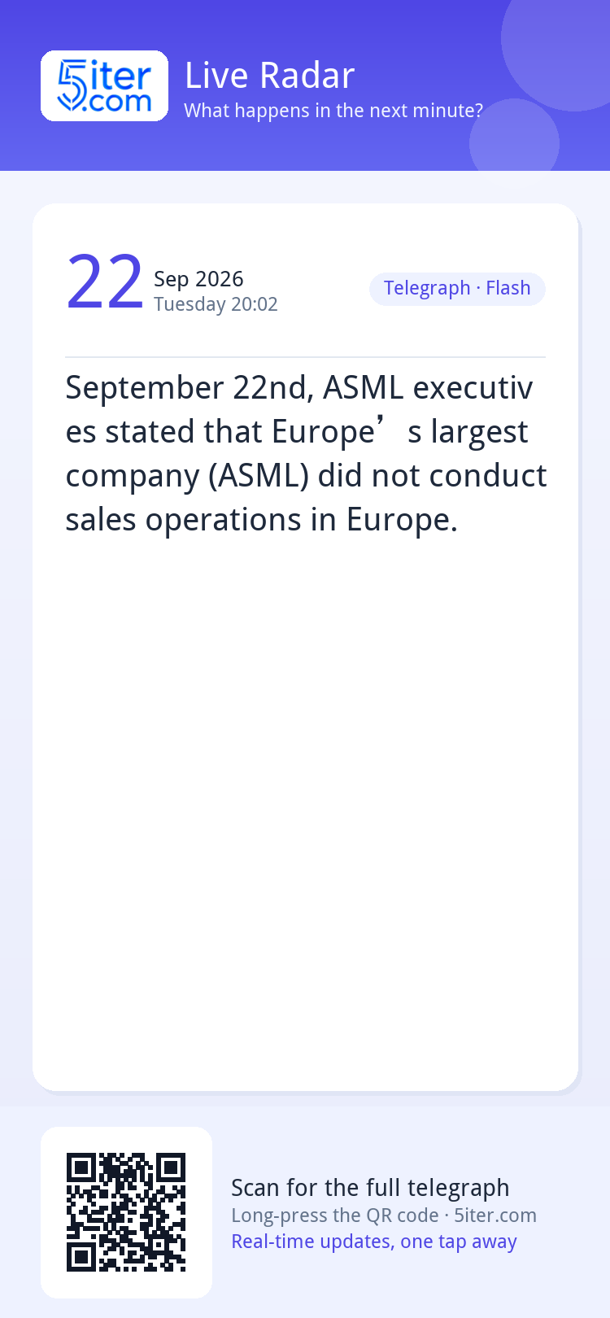Click the Tuesday 20:02 timestamp
The image size is (610, 1318).
click(x=216, y=304)
